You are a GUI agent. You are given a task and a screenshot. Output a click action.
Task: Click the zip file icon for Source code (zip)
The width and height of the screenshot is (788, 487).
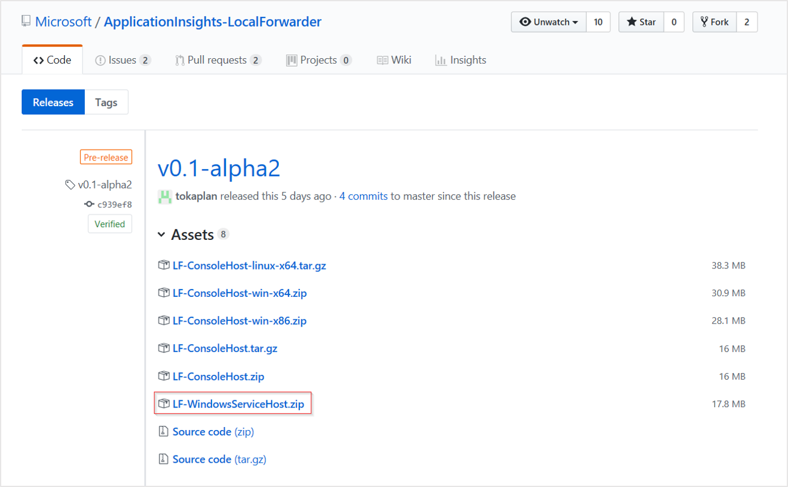click(x=163, y=431)
